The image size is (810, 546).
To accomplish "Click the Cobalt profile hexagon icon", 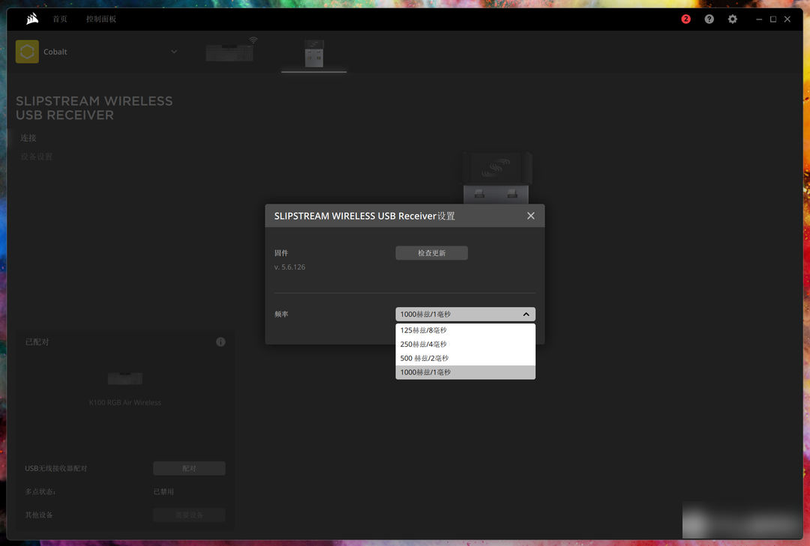I will [x=28, y=52].
